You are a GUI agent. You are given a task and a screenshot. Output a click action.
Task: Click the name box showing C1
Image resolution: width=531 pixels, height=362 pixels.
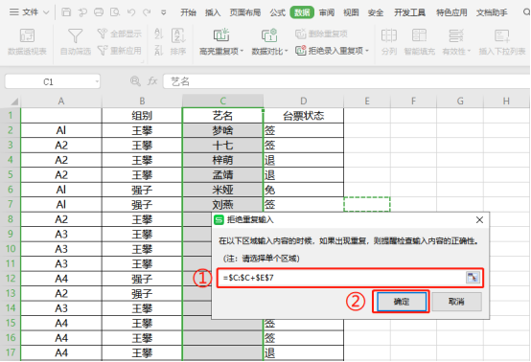point(49,81)
